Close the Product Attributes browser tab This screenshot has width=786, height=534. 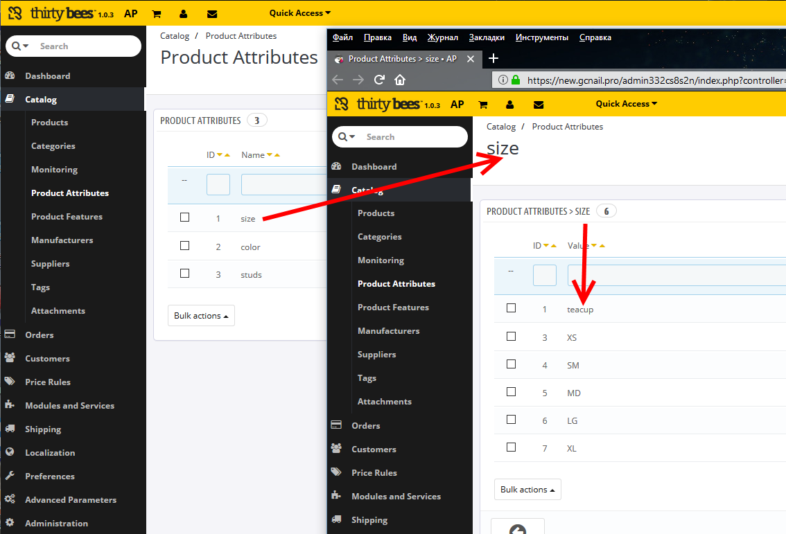coord(470,59)
